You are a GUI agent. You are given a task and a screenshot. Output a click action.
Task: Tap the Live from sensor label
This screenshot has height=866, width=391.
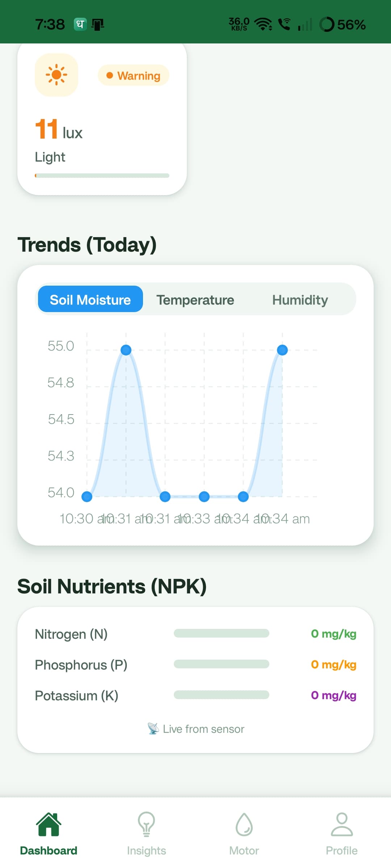[203, 729]
